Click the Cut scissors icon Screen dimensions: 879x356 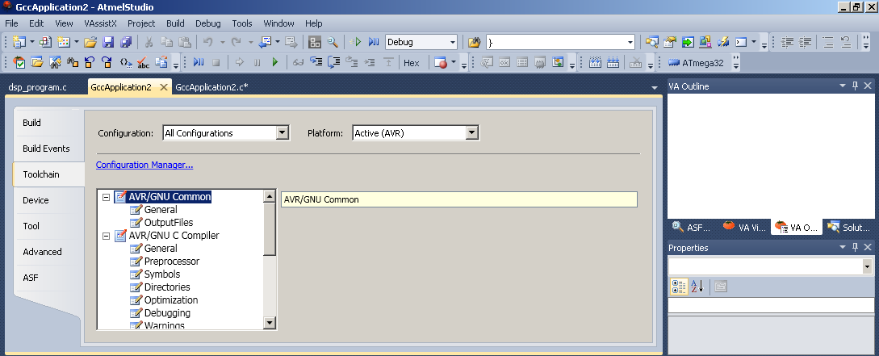tap(149, 42)
